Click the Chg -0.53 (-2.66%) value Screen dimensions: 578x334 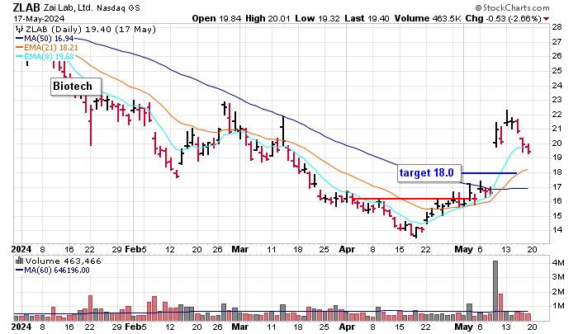[x=504, y=18]
